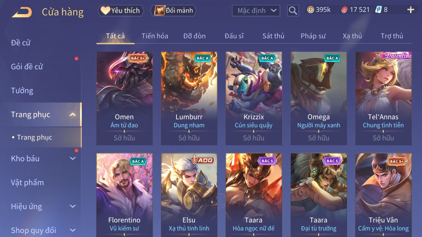The image size is (422, 237).
Task: Select the Tiến hóa tab
Action: click(x=155, y=36)
